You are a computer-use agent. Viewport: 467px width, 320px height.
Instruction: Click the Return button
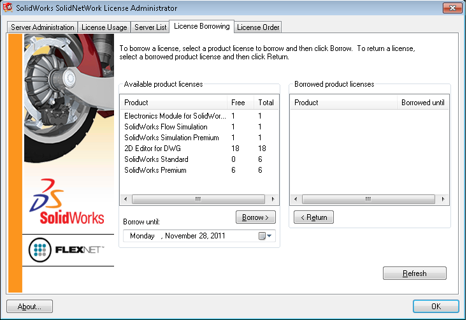[x=313, y=217]
